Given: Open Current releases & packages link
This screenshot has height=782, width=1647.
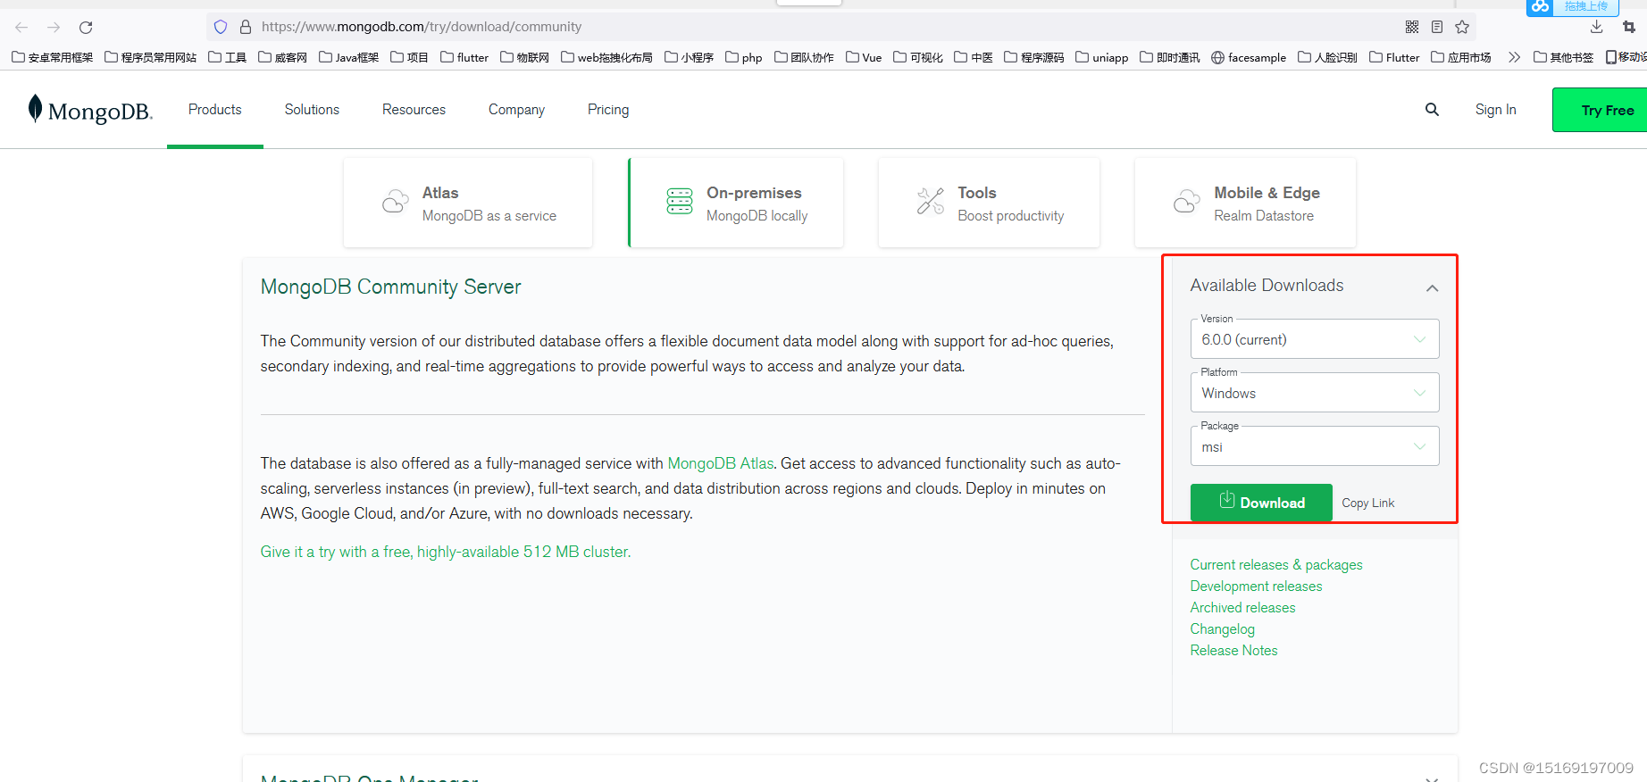Looking at the screenshot, I should coord(1276,564).
